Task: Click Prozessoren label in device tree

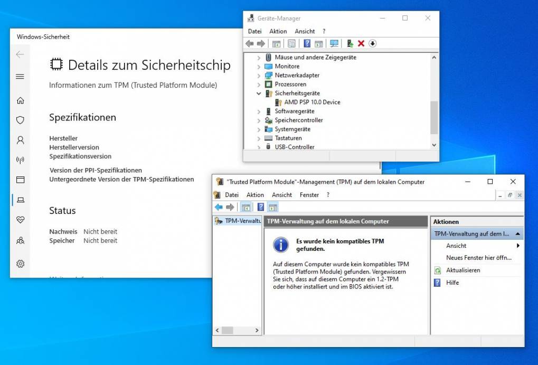Action: click(290, 84)
